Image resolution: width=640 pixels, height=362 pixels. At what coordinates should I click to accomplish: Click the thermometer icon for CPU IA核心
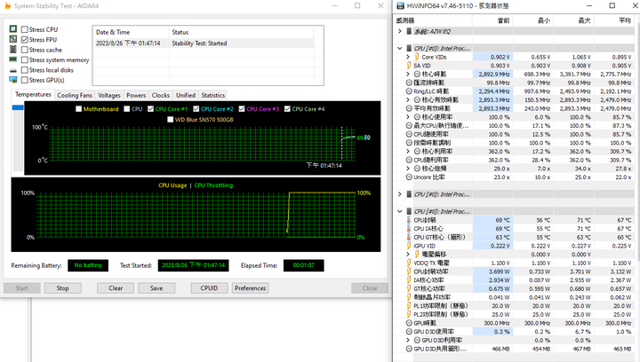409,228
